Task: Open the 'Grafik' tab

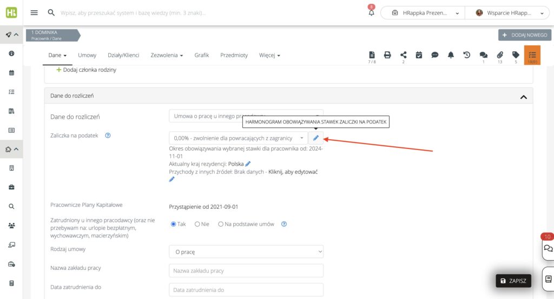Action: point(201,55)
